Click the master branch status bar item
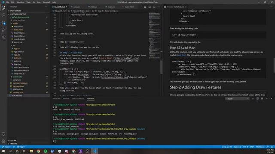The height and width of the screenshot is (154, 275). pyautogui.click(x=6, y=147)
